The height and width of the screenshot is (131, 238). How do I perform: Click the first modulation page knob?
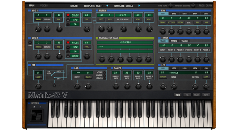click(x=102, y=59)
